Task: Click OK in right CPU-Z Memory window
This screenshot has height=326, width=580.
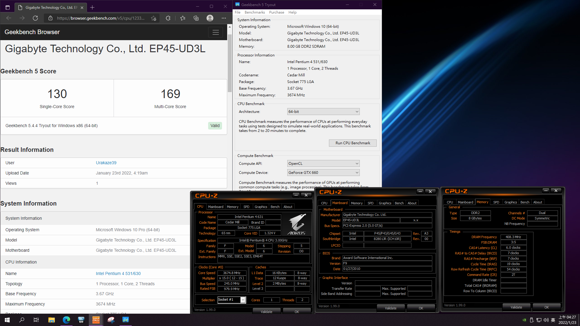Action: pos(546,307)
